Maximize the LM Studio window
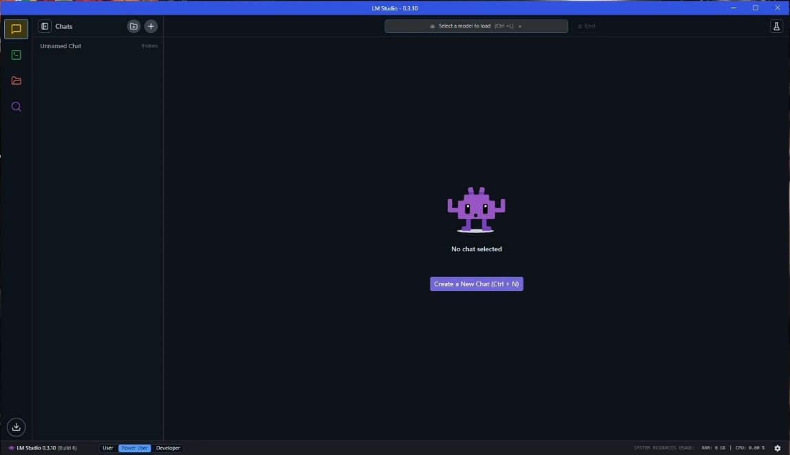This screenshot has width=790, height=455. (x=756, y=8)
